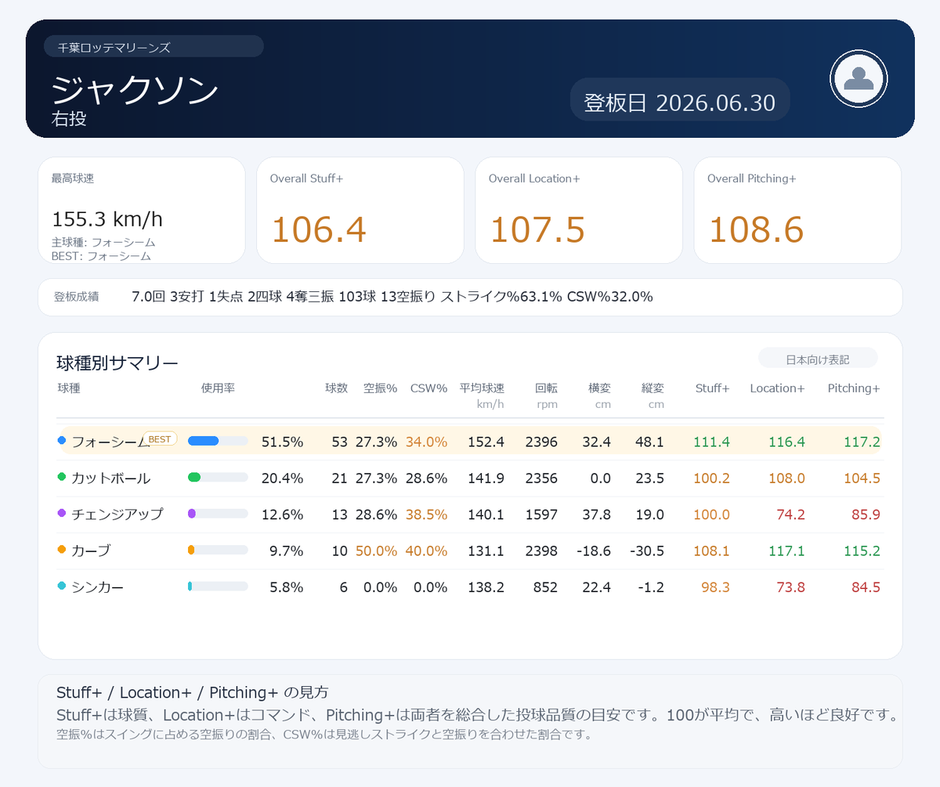Click the チェンジアップ usage bar

(x=218, y=513)
